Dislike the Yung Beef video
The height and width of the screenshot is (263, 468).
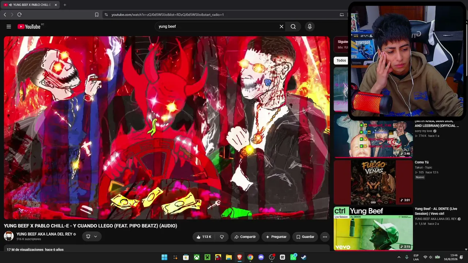point(222,237)
